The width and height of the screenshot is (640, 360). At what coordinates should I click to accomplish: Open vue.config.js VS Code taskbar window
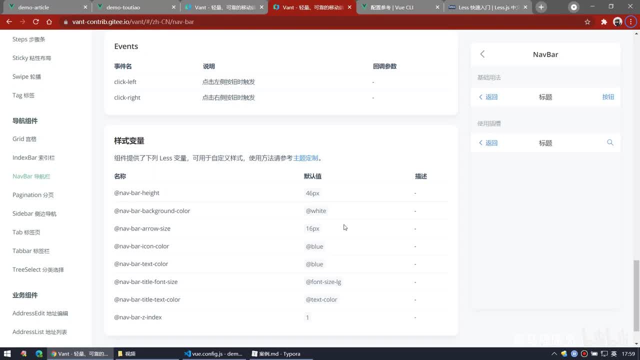tap(213, 353)
